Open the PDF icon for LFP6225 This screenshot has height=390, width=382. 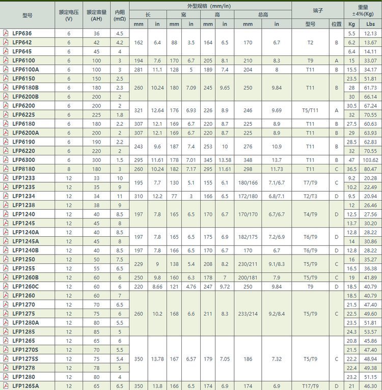(6, 115)
